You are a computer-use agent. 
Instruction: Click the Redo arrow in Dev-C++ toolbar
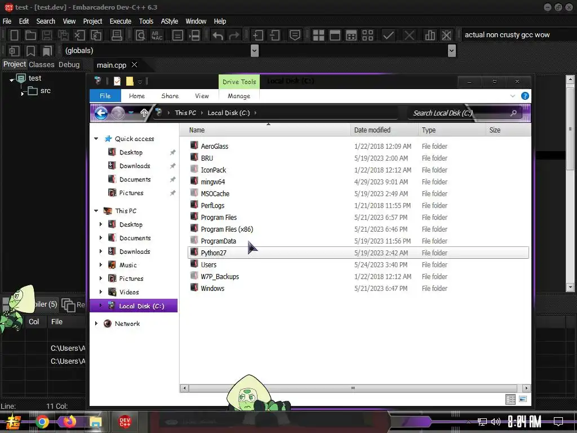tap(234, 36)
